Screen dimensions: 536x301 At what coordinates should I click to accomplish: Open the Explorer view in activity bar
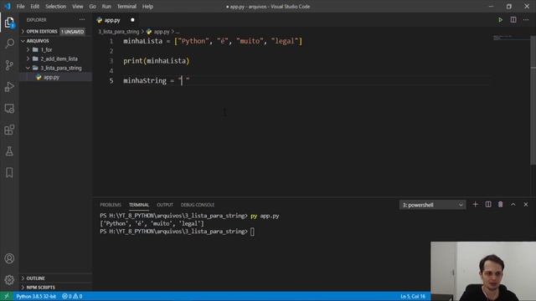[9, 23]
